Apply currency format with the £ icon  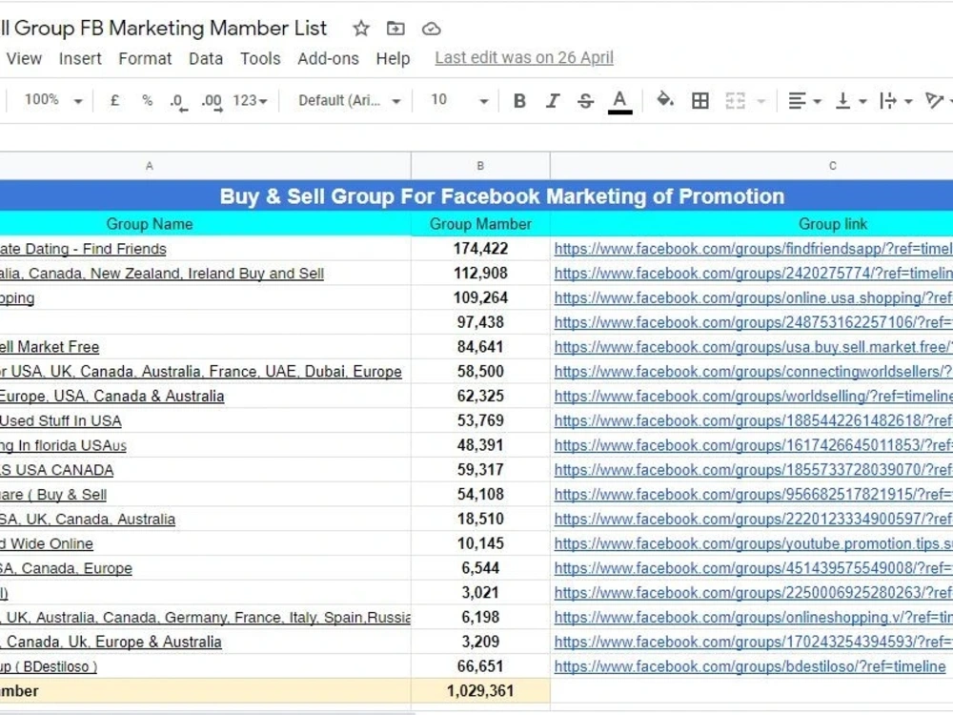pos(114,100)
